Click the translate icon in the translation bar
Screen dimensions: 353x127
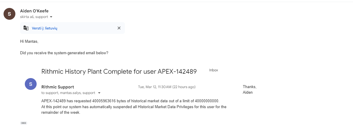click(x=26, y=28)
